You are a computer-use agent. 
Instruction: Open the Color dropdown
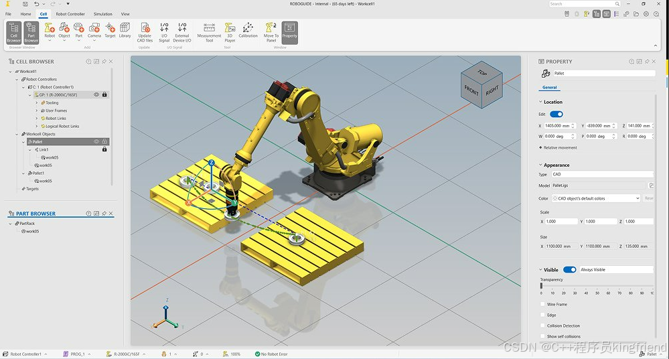tap(597, 198)
